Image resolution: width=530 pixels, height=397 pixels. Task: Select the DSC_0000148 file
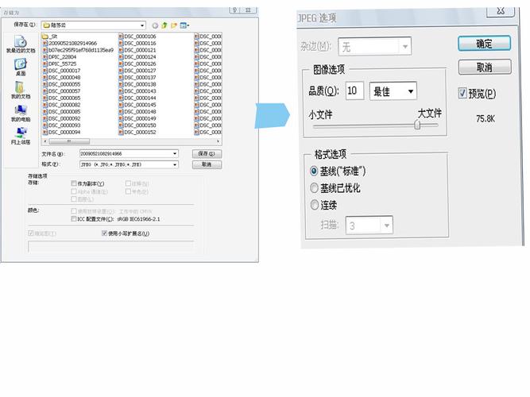tap(137, 111)
